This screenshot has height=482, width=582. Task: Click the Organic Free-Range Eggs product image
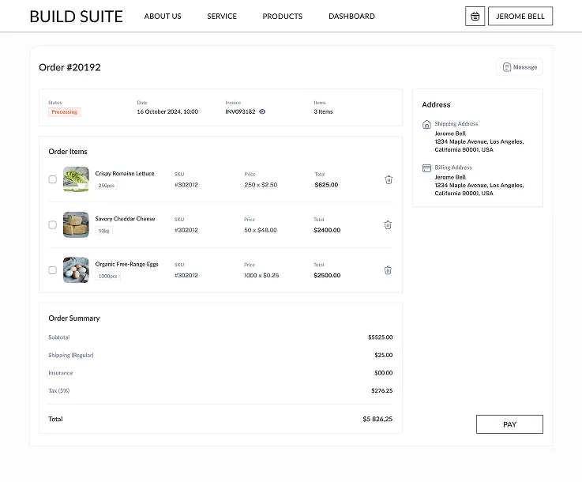point(76,270)
